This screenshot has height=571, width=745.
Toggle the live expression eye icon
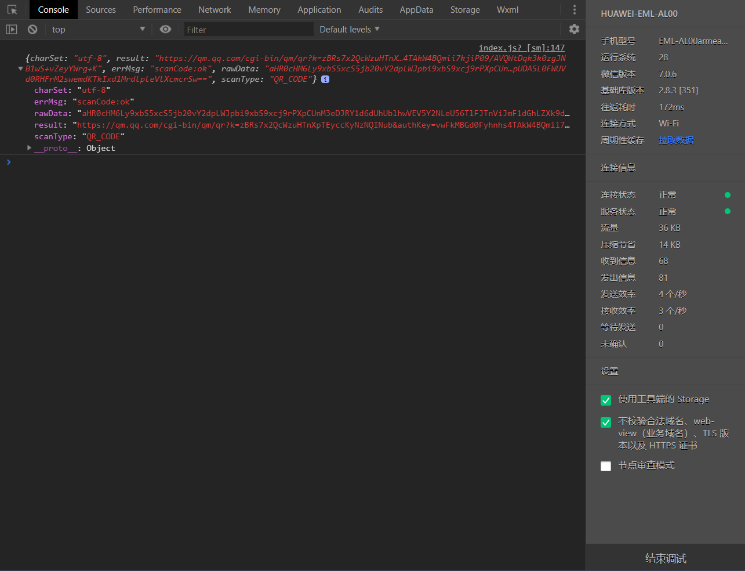pyautogui.click(x=166, y=29)
